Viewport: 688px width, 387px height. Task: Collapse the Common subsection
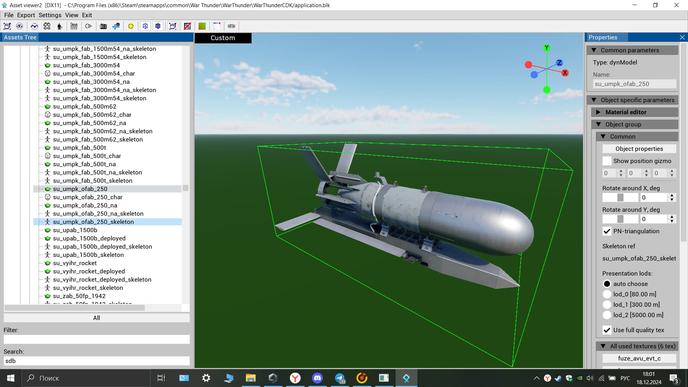click(637, 137)
